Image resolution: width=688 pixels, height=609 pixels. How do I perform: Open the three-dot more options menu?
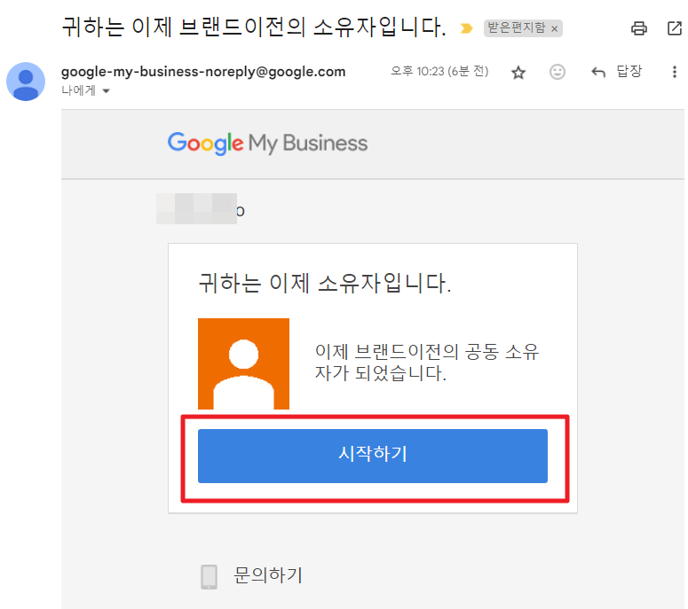675,72
